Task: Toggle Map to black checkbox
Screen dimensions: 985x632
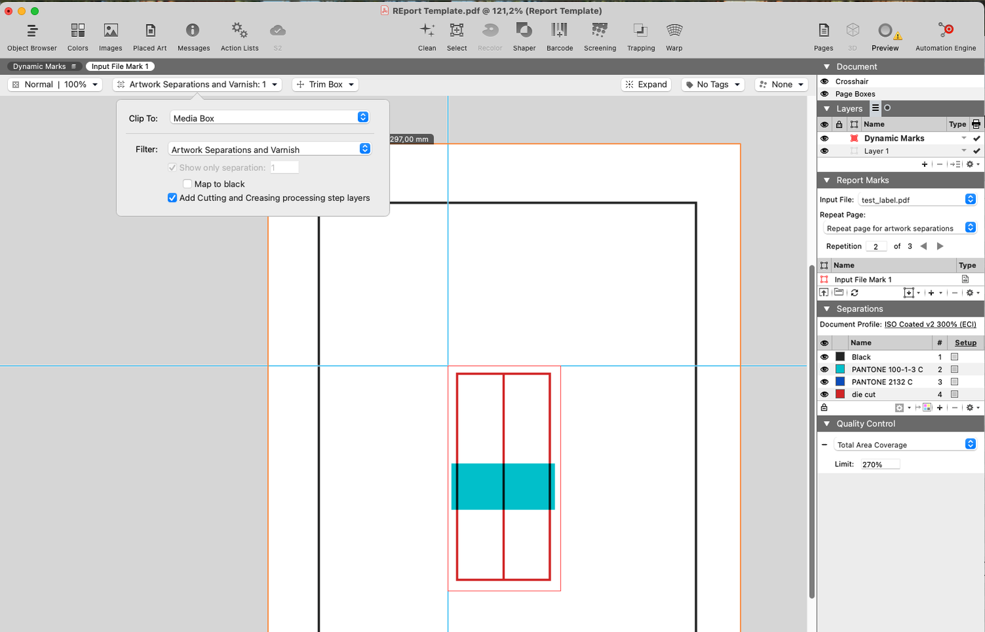Action: [x=187, y=184]
